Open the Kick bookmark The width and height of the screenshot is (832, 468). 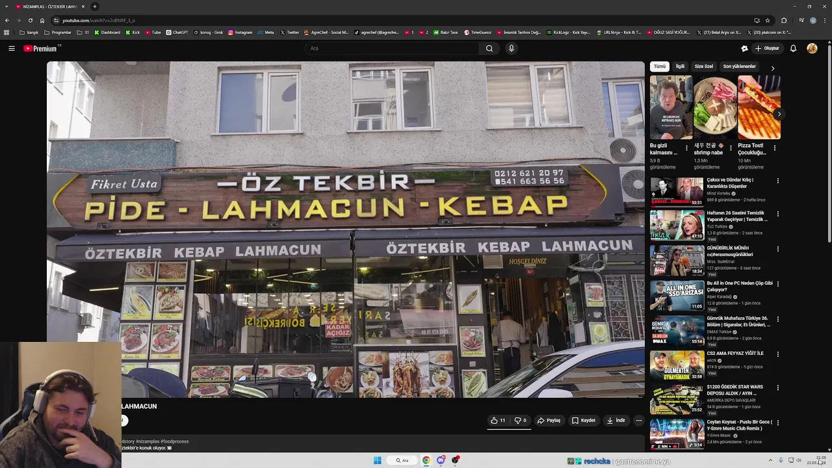click(x=133, y=32)
